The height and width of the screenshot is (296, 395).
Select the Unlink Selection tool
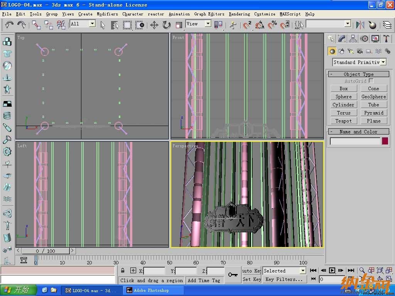point(48,25)
